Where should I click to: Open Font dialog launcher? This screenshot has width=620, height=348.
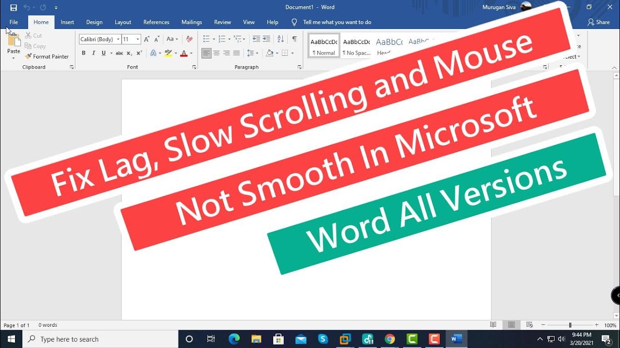click(194, 67)
